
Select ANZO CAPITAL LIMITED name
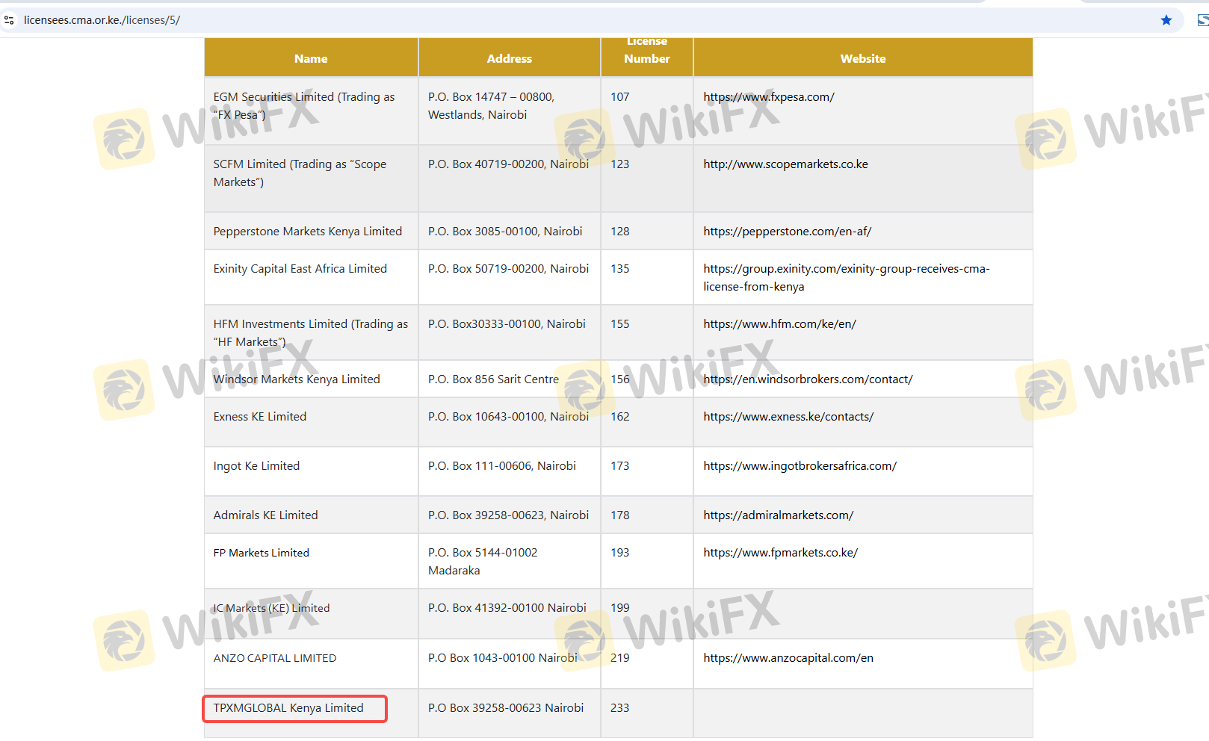coord(275,658)
